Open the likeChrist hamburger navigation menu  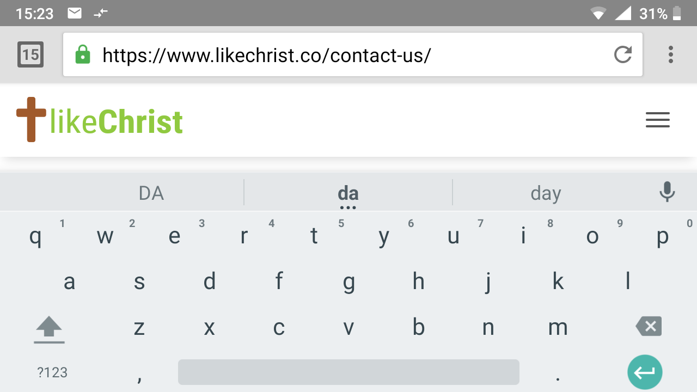[x=657, y=120]
